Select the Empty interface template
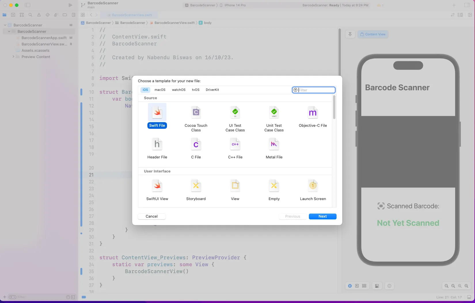Viewport: 475px width, 303px height. pyautogui.click(x=274, y=190)
